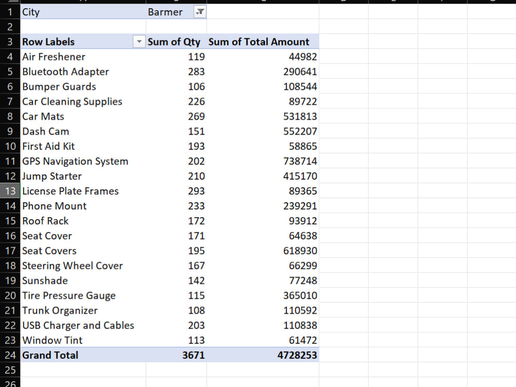Select row header 25
This screenshot has height=387, width=516.
click(x=10, y=370)
